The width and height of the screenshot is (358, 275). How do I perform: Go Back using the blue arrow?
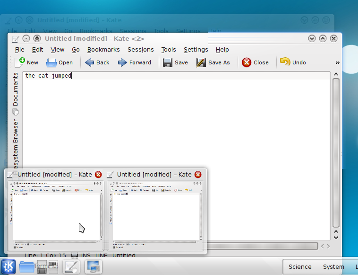tap(90, 62)
